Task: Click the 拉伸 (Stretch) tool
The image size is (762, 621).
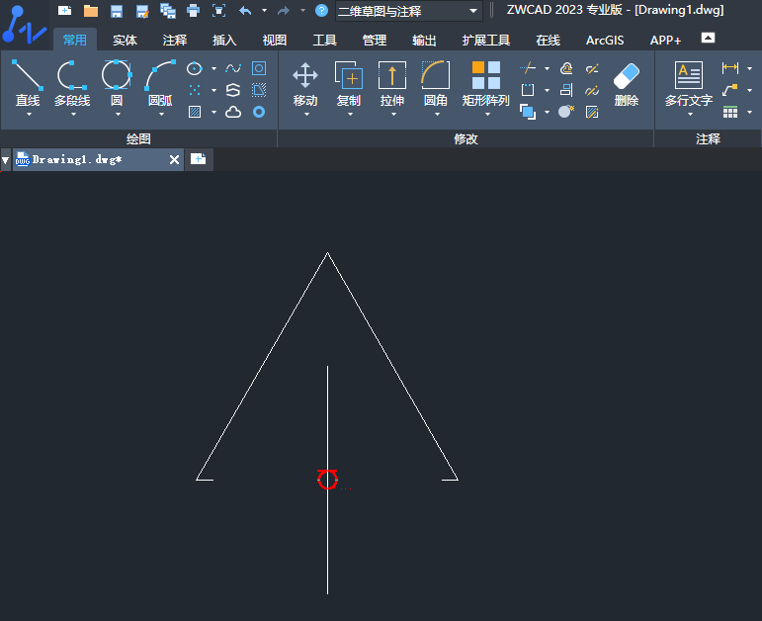Action: tap(392, 84)
